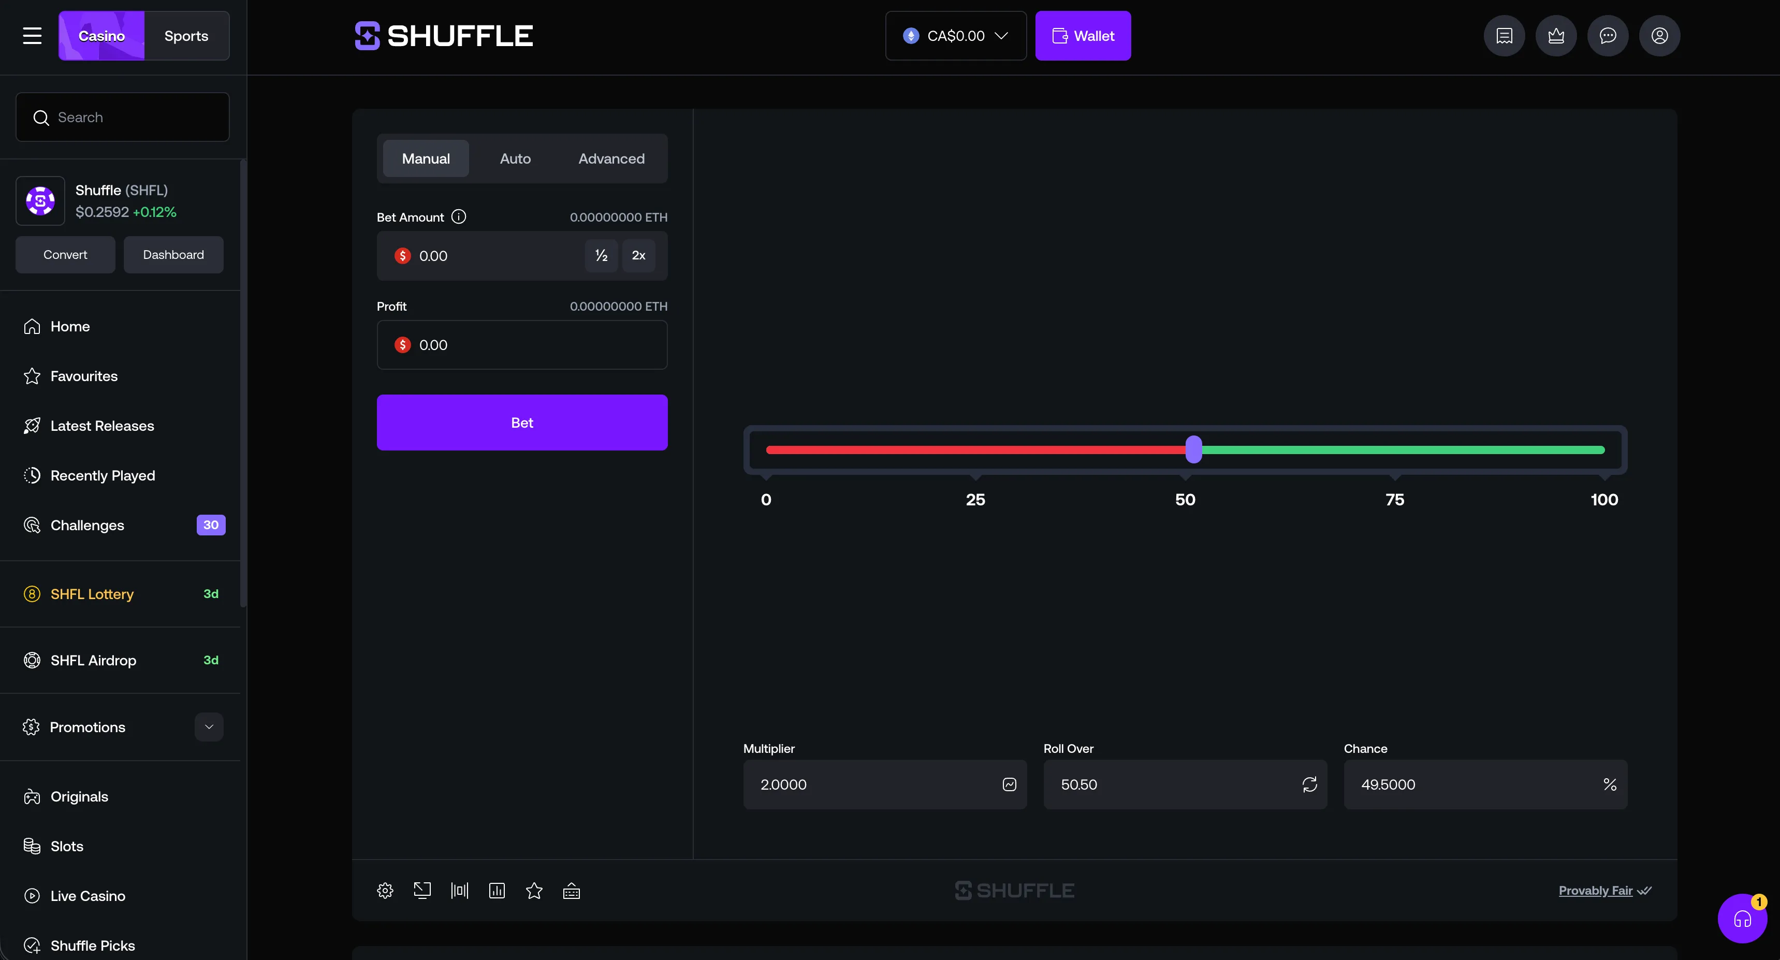Image resolution: width=1780 pixels, height=960 pixels.
Task: Open the user profile icon
Action: [1660, 36]
